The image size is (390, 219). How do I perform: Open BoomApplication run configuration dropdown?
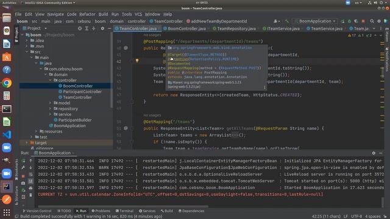315,21
